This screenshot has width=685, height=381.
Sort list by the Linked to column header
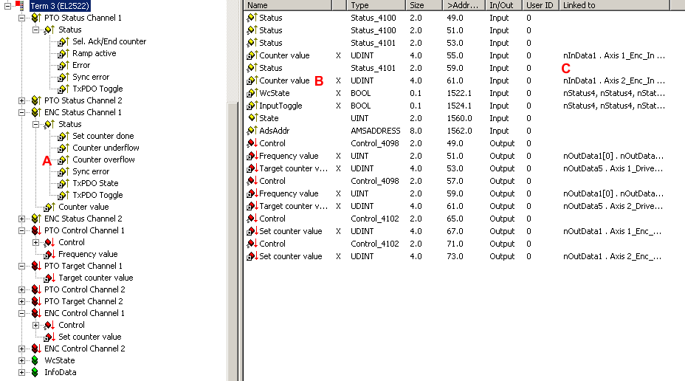coord(615,5)
